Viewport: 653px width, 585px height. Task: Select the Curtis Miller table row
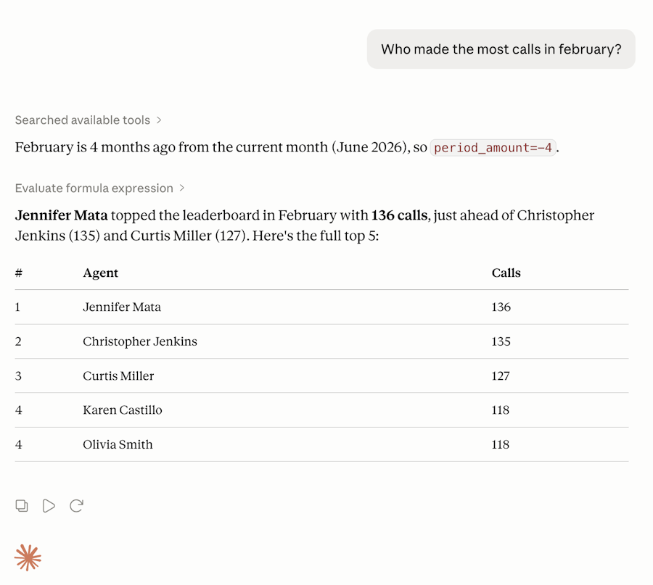click(x=321, y=376)
